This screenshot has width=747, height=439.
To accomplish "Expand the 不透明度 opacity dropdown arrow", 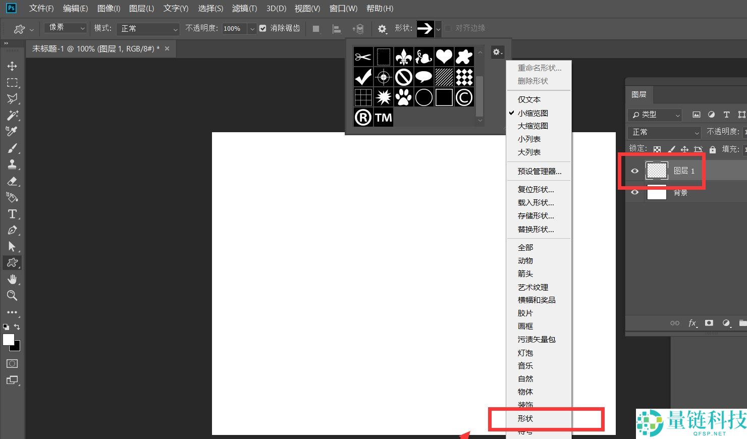I will (x=252, y=29).
